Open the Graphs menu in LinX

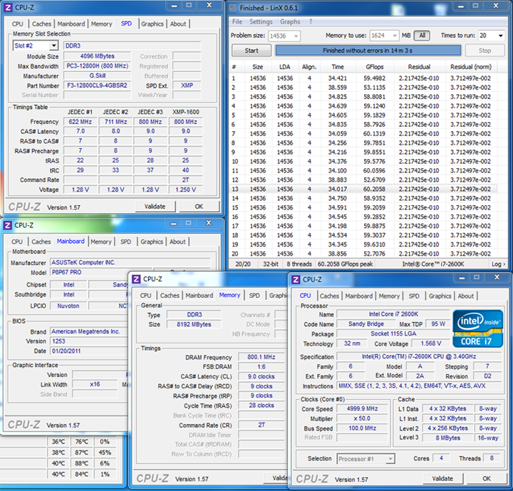[x=290, y=21]
